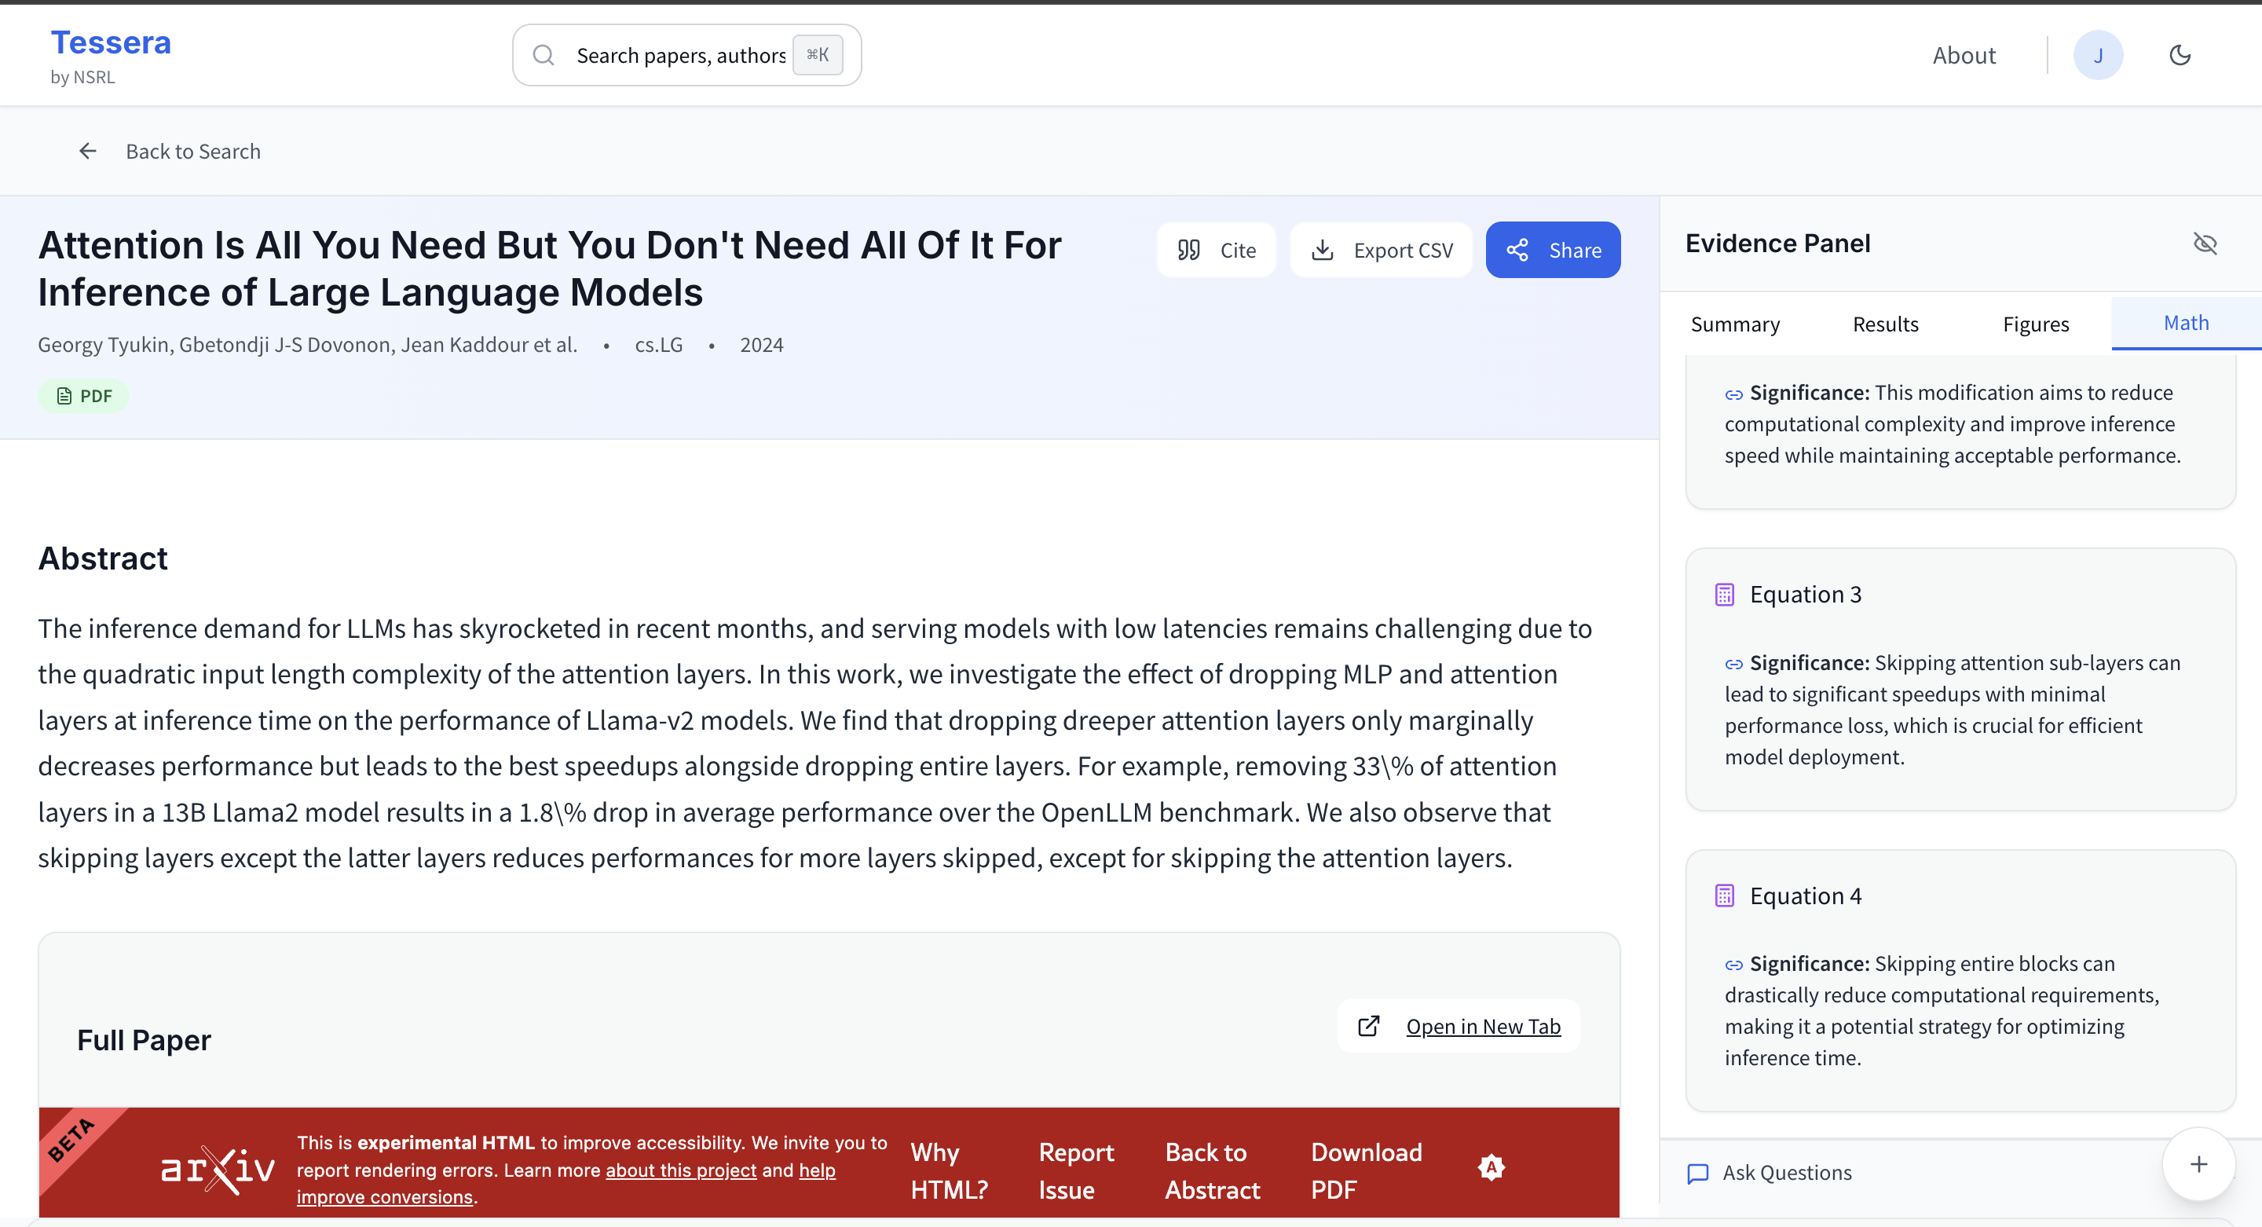Click Download PDF in arXiv banner
Image resolution: width=2262 pixels, height=1227 pixels.
(1367, 1170)
